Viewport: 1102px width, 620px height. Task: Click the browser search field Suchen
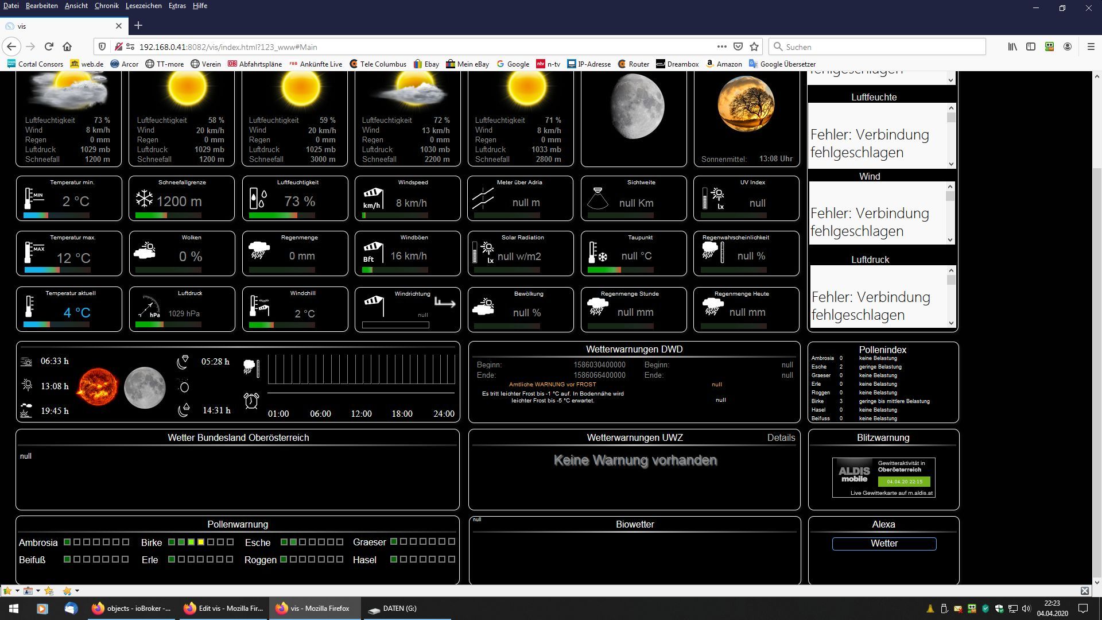tap(877, 46)
